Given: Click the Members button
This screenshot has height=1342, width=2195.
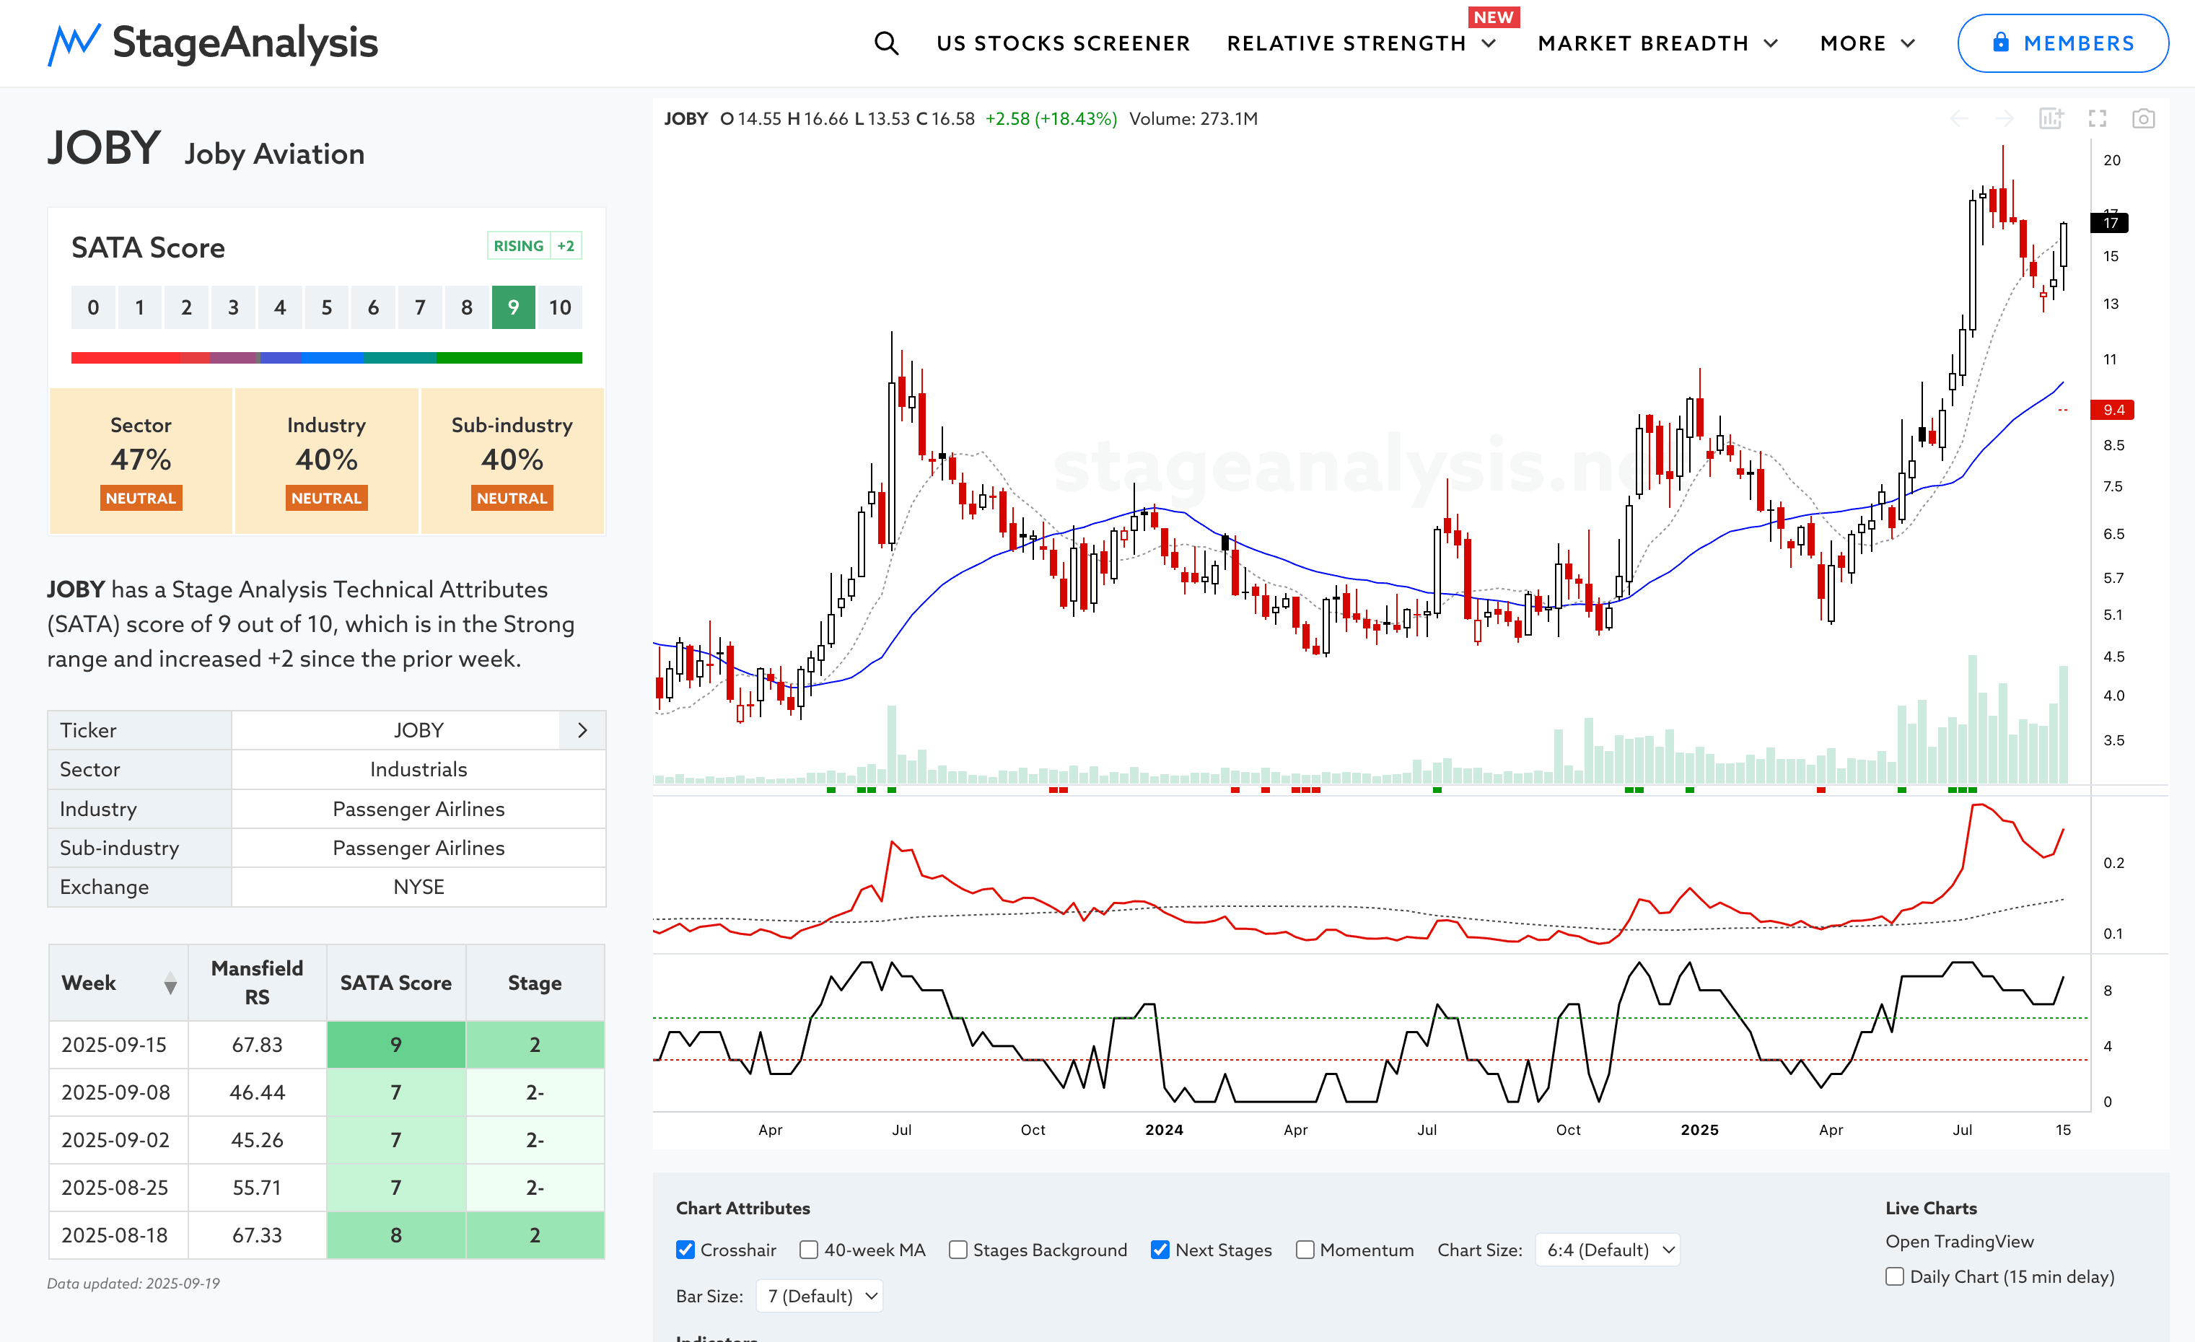Looking at the screenshot, I should click(x=2062, y=43).
